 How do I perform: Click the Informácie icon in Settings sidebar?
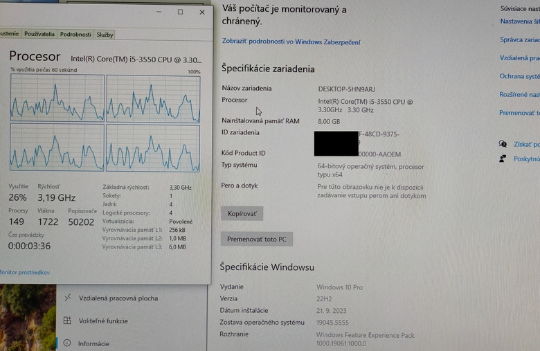68,343
